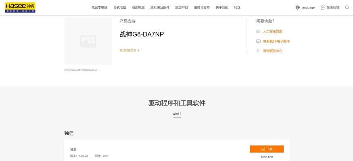The height and width of the screenshot is (161, 353).
Task: Click the 战神G8-DA7NP product title
Action: coord(142,34)
